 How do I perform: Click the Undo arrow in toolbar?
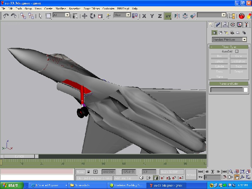tap(6, 16)
